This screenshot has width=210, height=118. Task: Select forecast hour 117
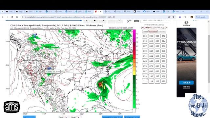tap(157, 81)
